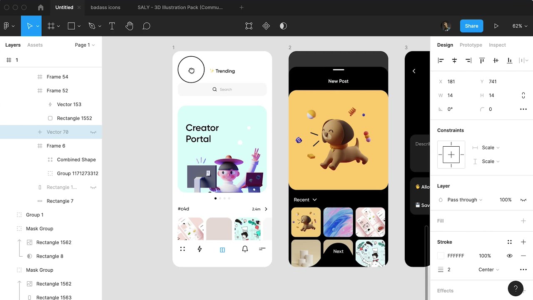
Task: Switch to the Untitled file tab
Action: [x=64, y=7]
